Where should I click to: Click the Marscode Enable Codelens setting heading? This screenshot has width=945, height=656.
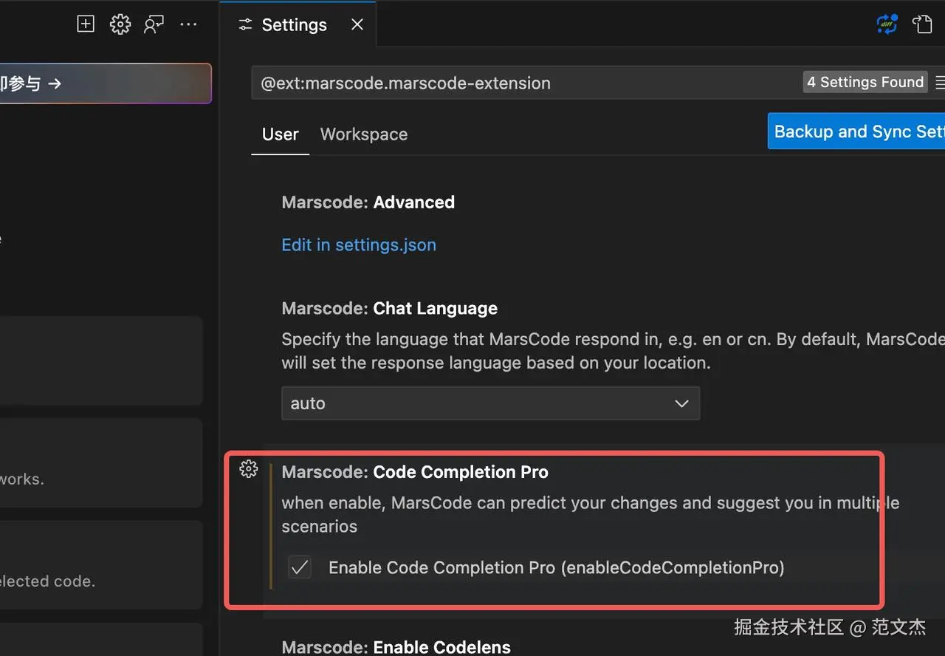click(396, 647)
